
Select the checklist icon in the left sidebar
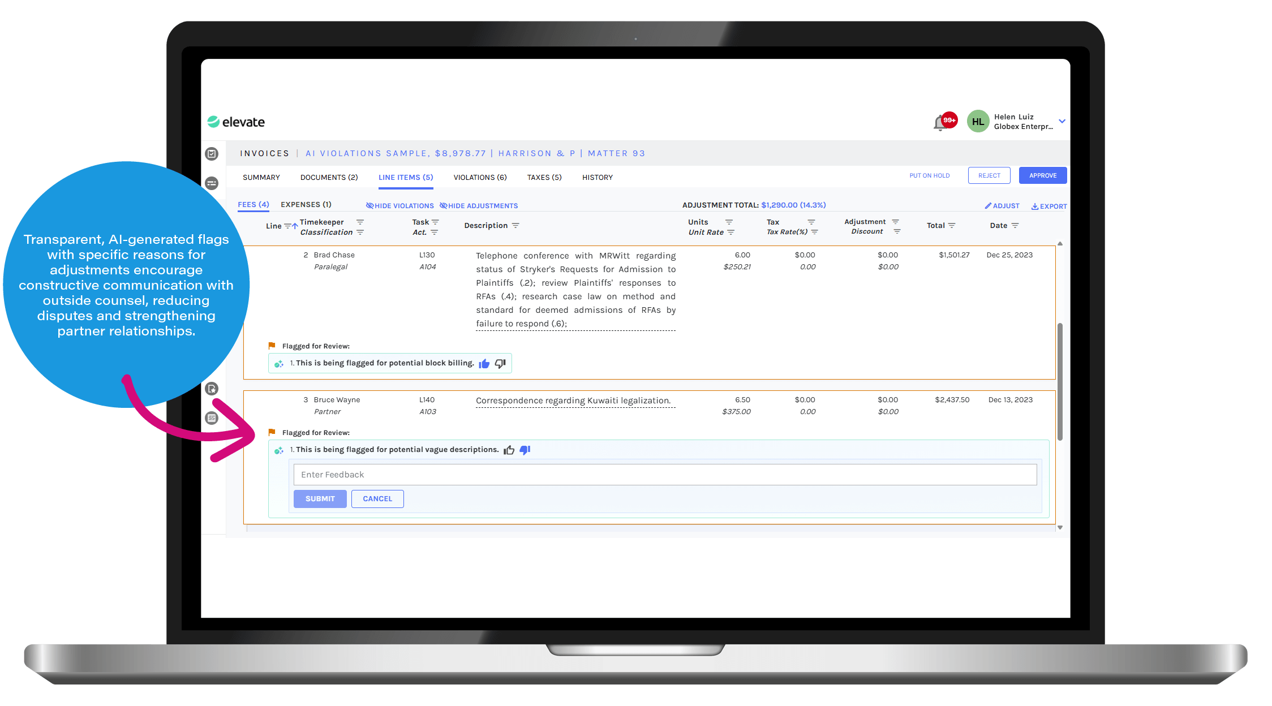212,153
